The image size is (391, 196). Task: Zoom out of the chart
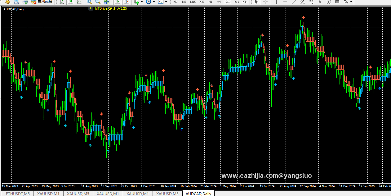pos(98,2)
